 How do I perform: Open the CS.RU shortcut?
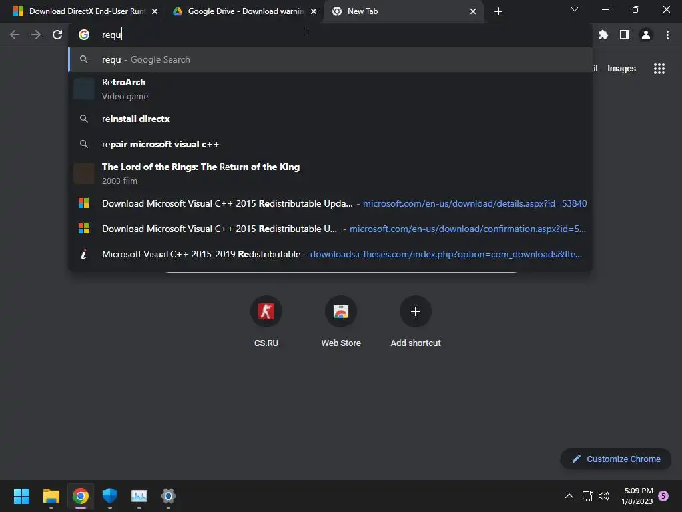coord(266,321)
